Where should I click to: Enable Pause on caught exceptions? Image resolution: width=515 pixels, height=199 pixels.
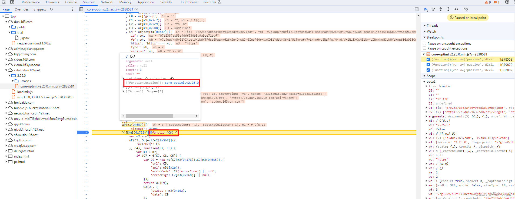click(424, 48)
